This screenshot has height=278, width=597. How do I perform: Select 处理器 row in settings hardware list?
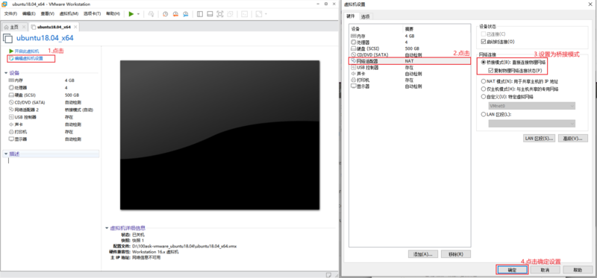click(x=410, y=42)
